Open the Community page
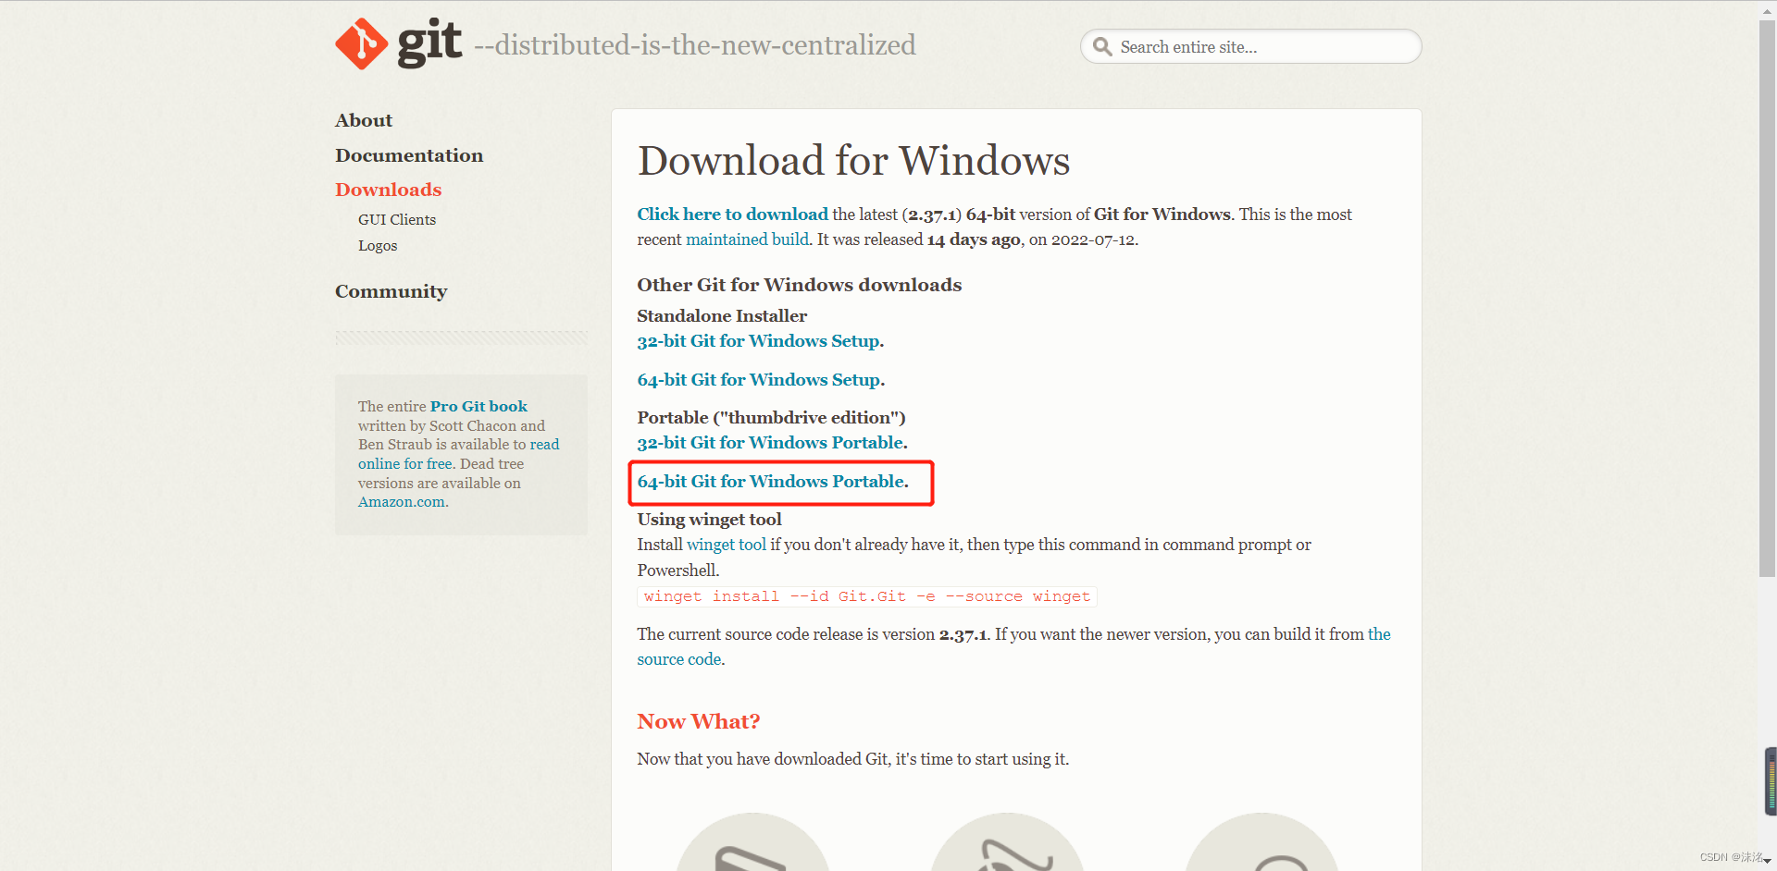This screenshot has width=1777, height=871. tap(391, 291)
